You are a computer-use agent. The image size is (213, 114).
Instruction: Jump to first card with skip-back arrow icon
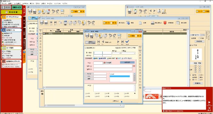[99, 42]
